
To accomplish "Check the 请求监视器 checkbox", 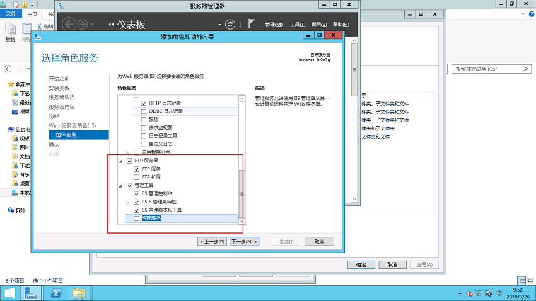I will coord(144,128).
